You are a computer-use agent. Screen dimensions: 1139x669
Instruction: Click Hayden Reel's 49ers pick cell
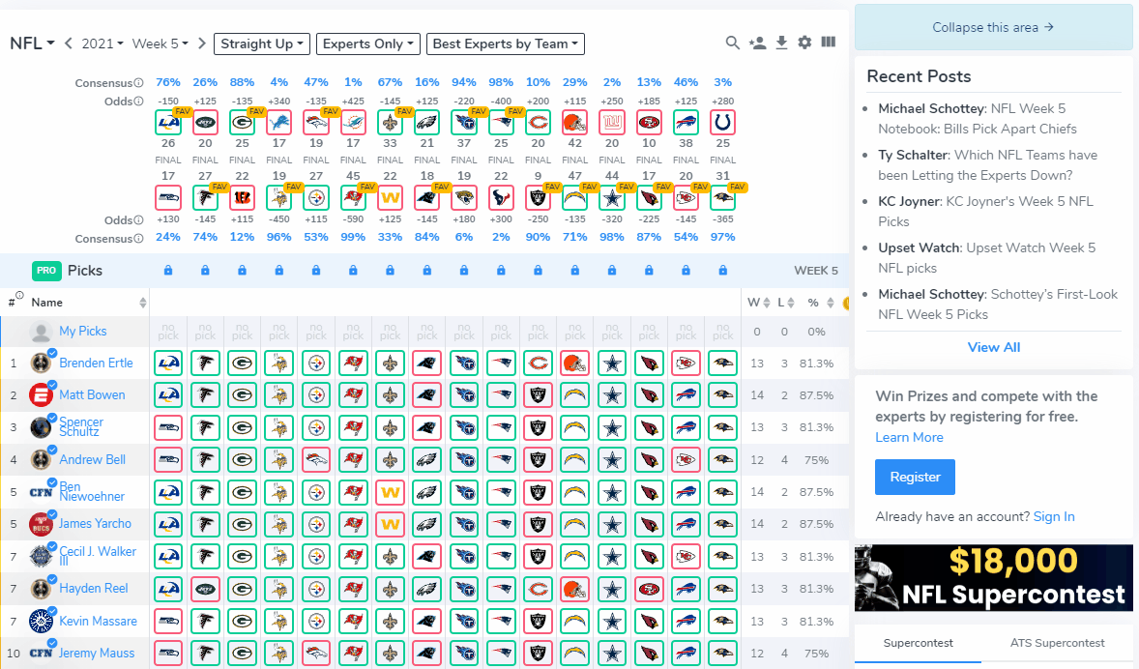(649, 589)
